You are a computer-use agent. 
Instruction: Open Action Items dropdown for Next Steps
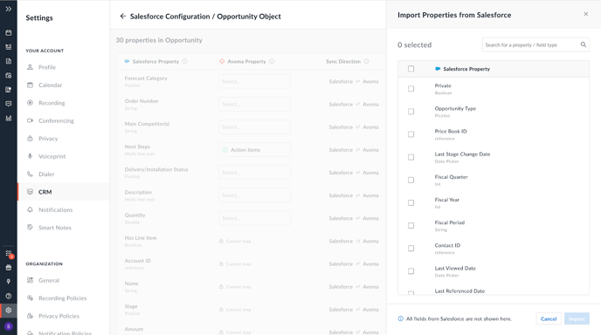tap(254, 150)
